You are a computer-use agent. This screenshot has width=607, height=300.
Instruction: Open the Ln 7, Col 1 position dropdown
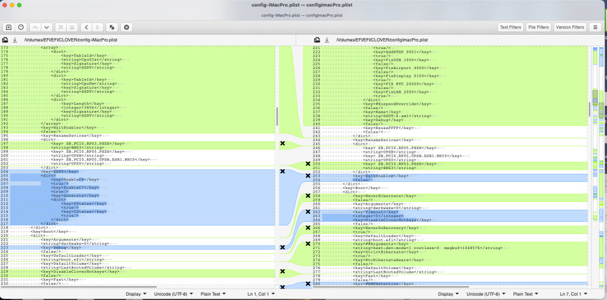(x=574, y=294)
